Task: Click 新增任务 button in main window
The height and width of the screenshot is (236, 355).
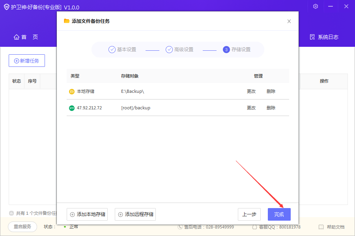Action: tap(27, 61)
